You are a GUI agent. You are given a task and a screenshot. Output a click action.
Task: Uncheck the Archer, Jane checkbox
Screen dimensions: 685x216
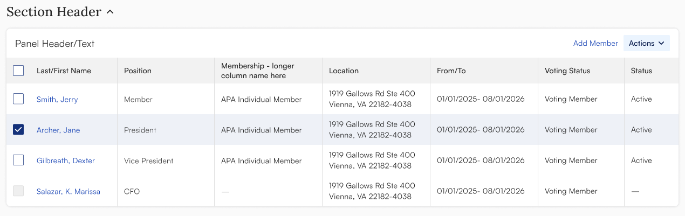coord(18,130)
